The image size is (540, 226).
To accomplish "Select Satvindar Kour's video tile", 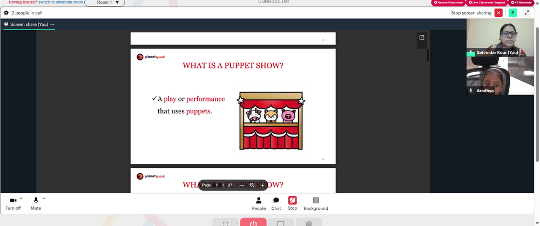I will click(x=500, y=38).
